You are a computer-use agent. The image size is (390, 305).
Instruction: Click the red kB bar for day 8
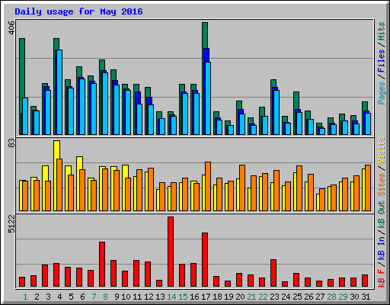pos(102,265)
